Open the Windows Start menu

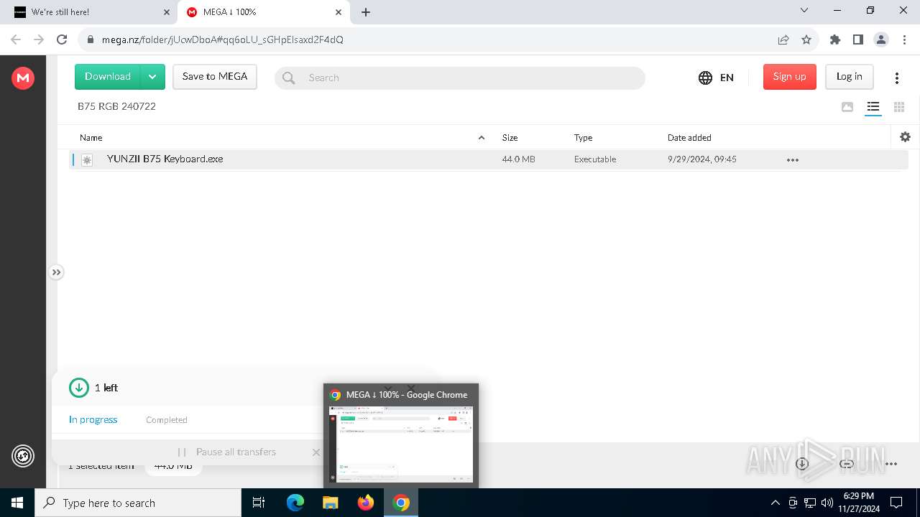17,503
